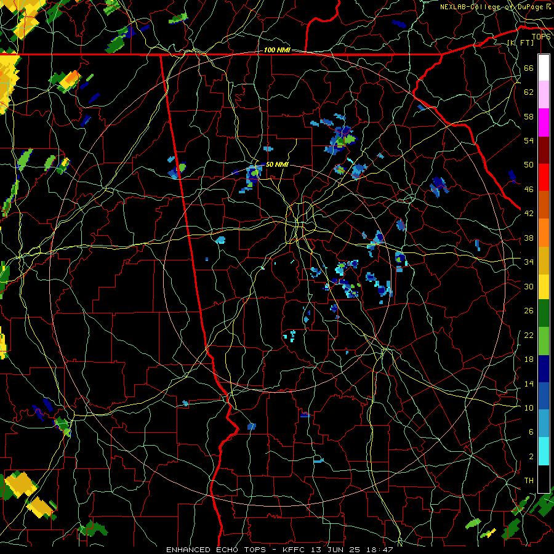Image resolution: width=554 pixels, height=554 pixels.
Task: Click the dark orange legend swatch
Action: [x=544, y=204]
